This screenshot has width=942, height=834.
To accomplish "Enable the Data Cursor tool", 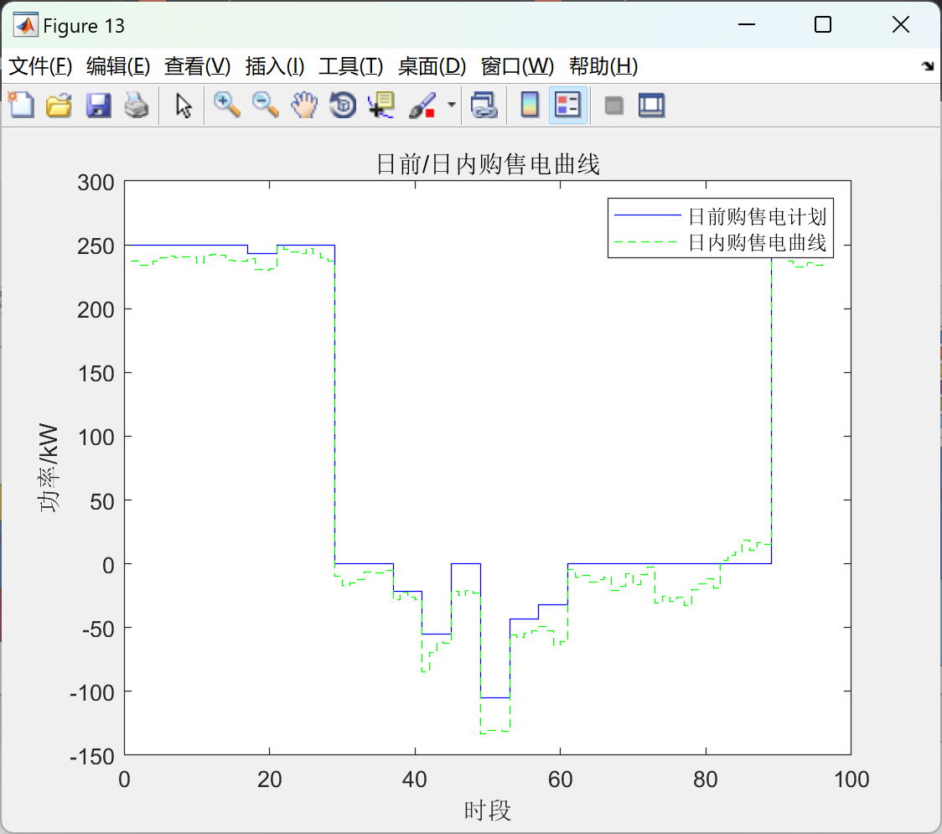I will [x=381, y=105].
